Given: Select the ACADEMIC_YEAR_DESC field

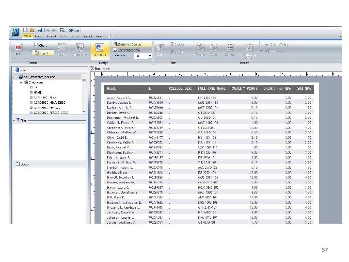Looking at the screenshot, I should (x=48, y=102).
